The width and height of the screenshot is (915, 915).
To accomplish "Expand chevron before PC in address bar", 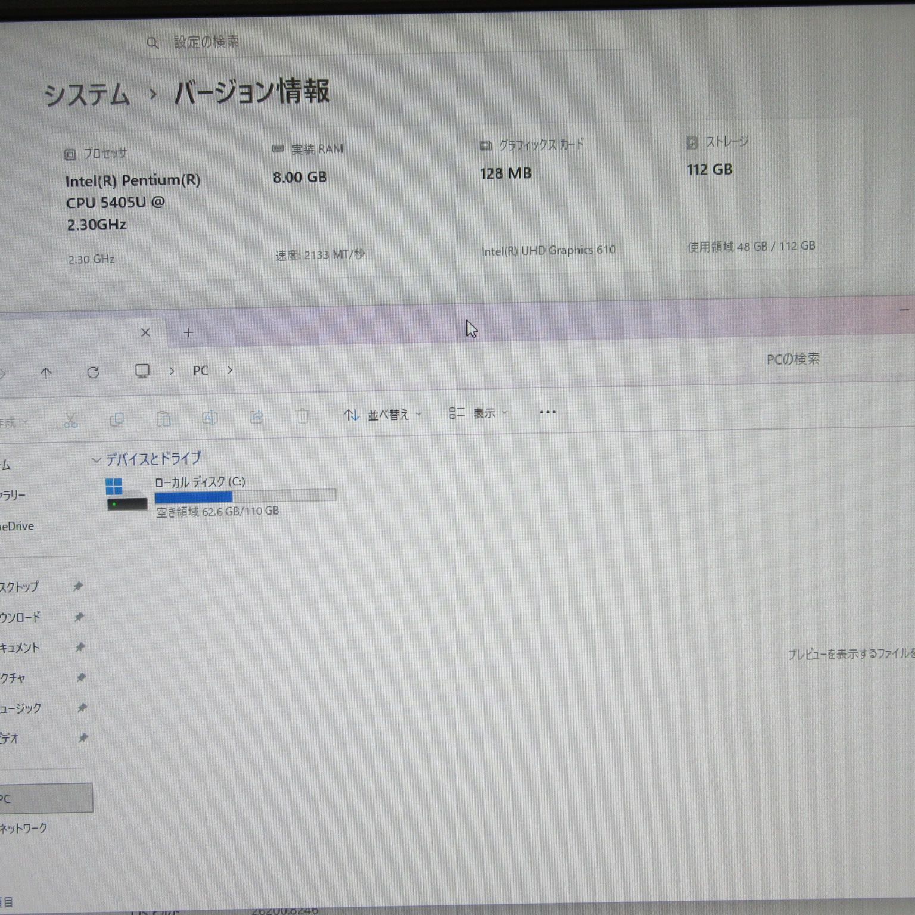I will [x=172, y=371].
